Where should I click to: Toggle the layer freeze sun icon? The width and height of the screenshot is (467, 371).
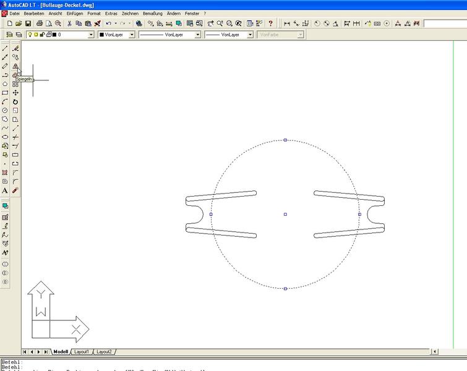pos(36,35)
